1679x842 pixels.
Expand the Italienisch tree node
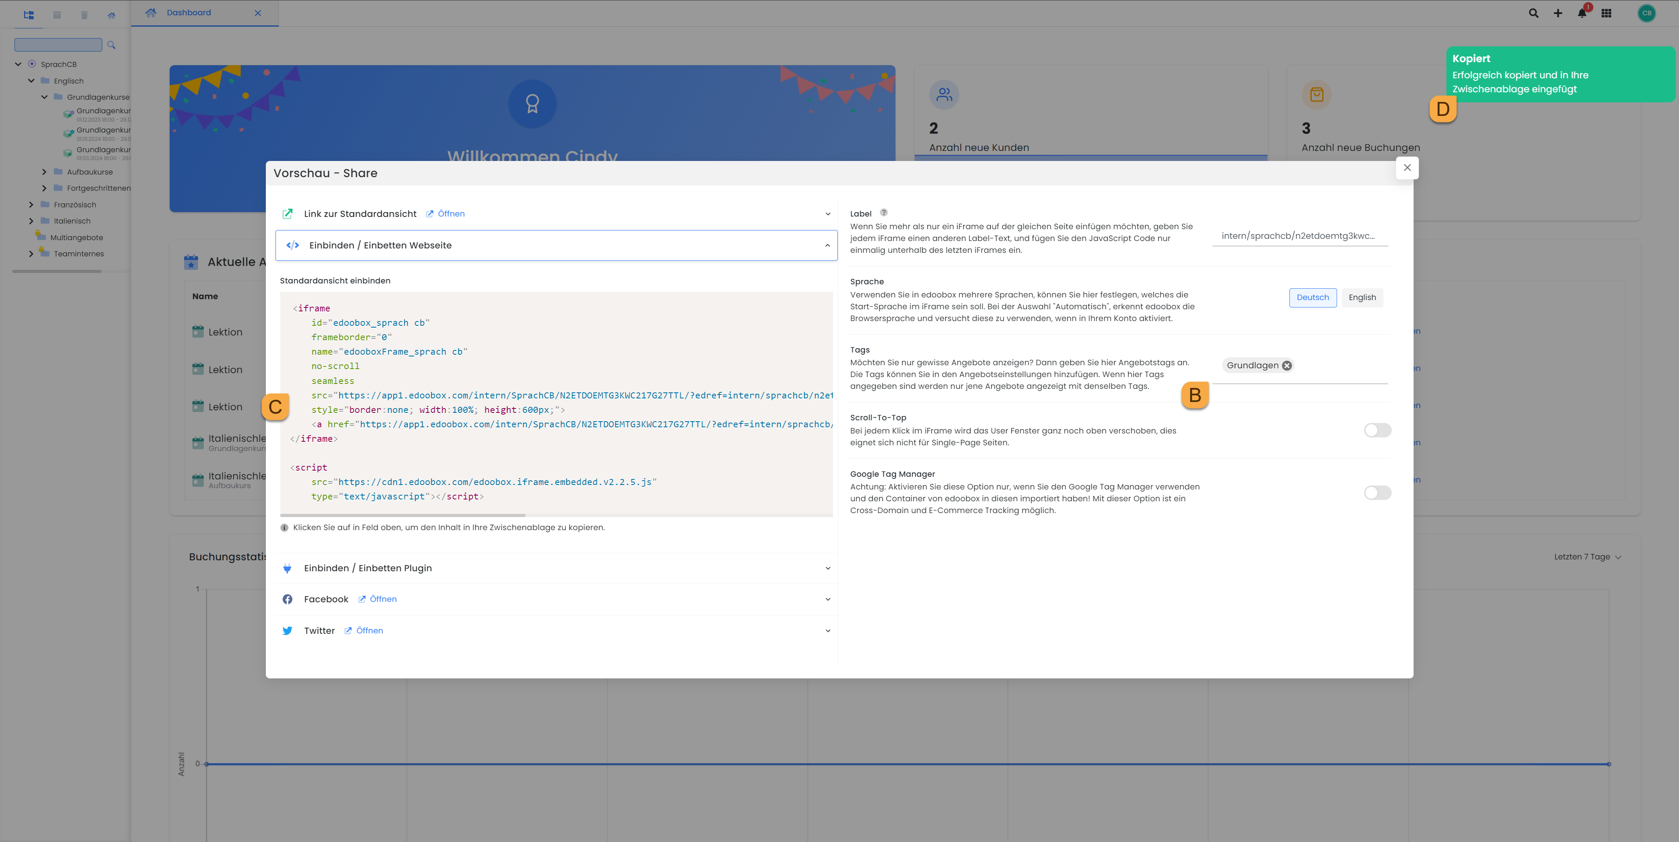31,220
